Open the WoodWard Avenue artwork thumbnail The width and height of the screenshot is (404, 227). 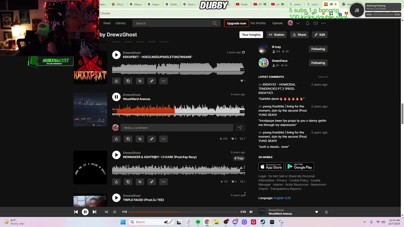(90, 109)
